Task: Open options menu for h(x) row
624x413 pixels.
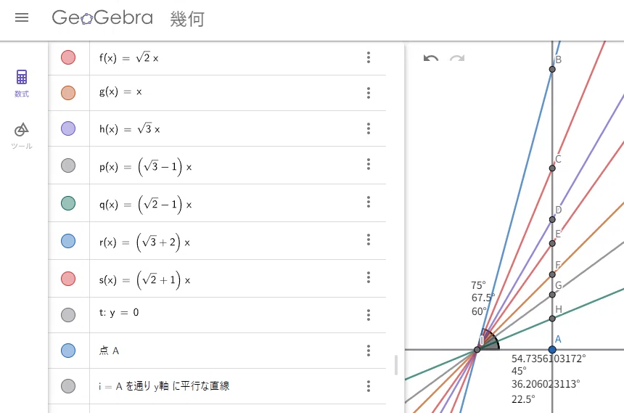Action: tap(369, 128)
